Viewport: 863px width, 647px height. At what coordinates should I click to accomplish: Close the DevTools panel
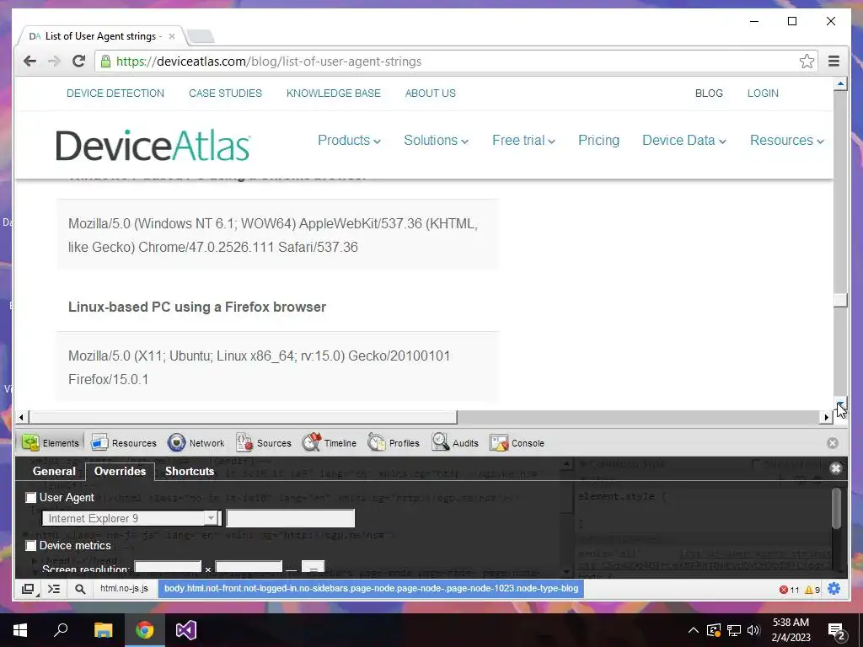point(832,443)
